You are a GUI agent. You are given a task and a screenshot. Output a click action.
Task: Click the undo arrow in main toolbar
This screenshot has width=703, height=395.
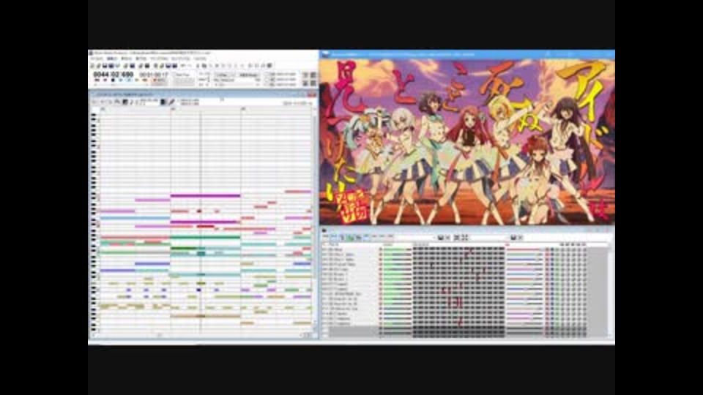(182, 65)
